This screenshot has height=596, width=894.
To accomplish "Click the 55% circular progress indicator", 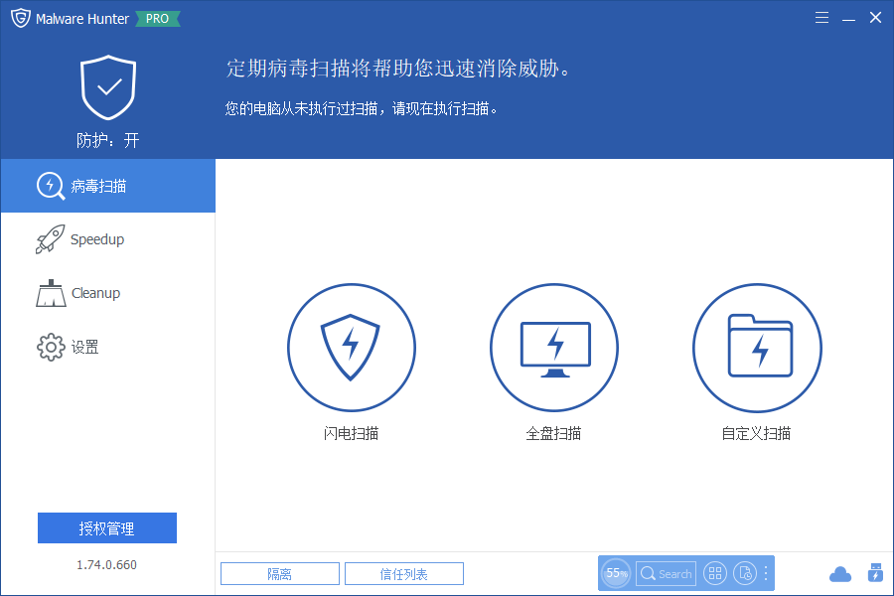I will (615, 573).
